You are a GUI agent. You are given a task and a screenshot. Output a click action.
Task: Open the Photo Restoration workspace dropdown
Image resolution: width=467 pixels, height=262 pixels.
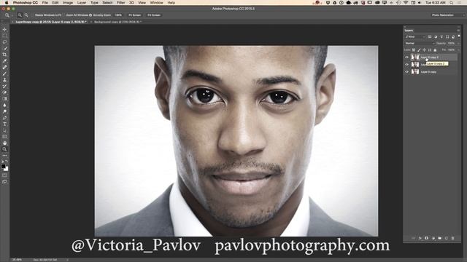[x=447, y=15]
